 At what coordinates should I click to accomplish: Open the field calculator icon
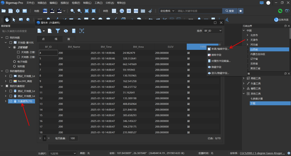coord(74,31)
